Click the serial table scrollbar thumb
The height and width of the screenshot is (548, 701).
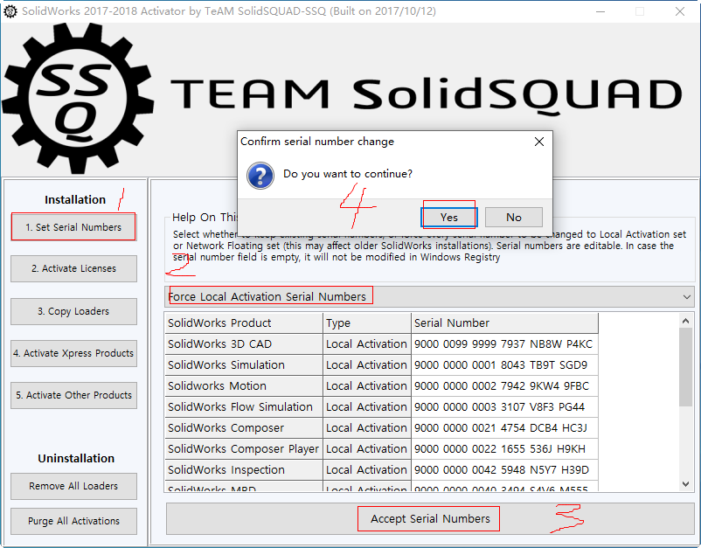coord(686,366)
